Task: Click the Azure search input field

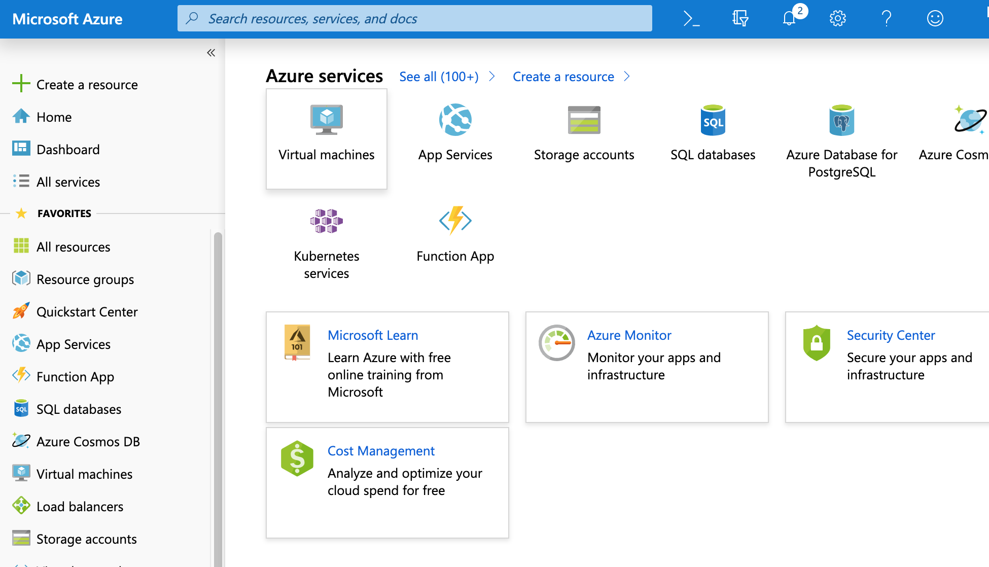Action: tap(414, 18)
